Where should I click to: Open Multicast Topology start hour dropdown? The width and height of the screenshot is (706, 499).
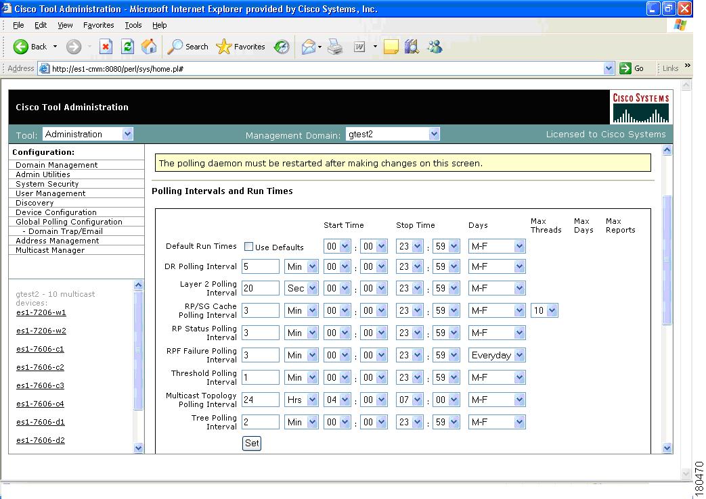coord(337,400)
